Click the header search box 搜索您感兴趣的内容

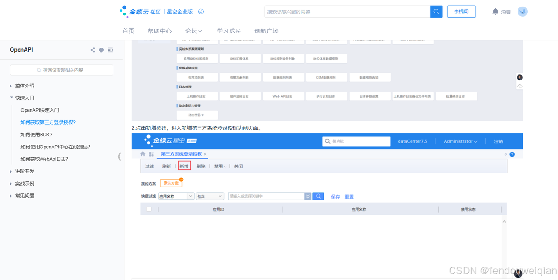pyautogui.click(x=347, y=12)
